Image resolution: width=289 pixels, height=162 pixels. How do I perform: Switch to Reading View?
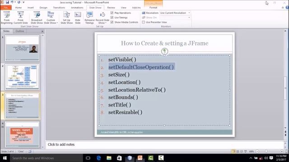pyautogui.click(x=242, y=151)
